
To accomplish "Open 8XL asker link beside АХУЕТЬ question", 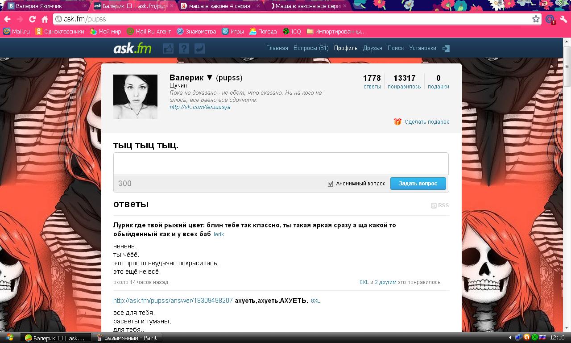I will point(315,301).
